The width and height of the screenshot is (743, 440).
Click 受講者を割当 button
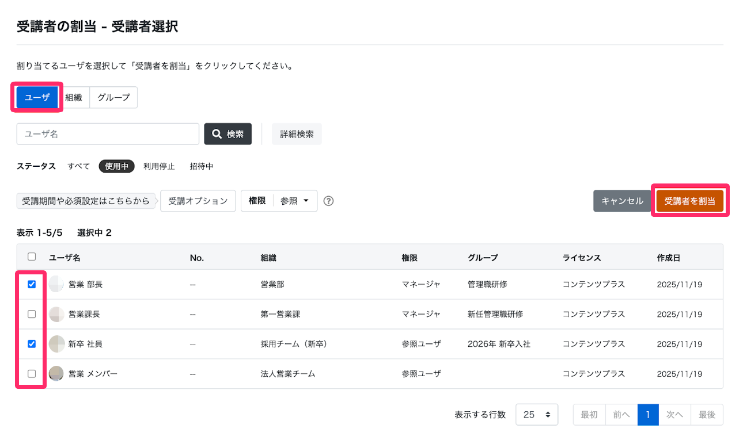689,201
